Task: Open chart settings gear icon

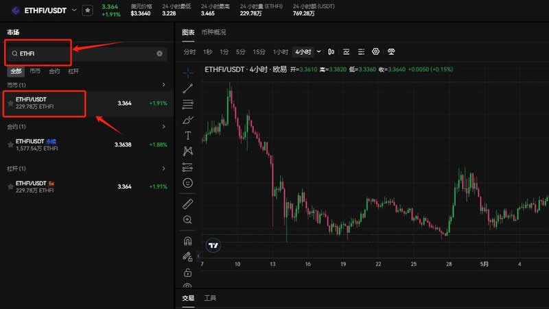Action: pyautogui.click(x=375, y=52)
